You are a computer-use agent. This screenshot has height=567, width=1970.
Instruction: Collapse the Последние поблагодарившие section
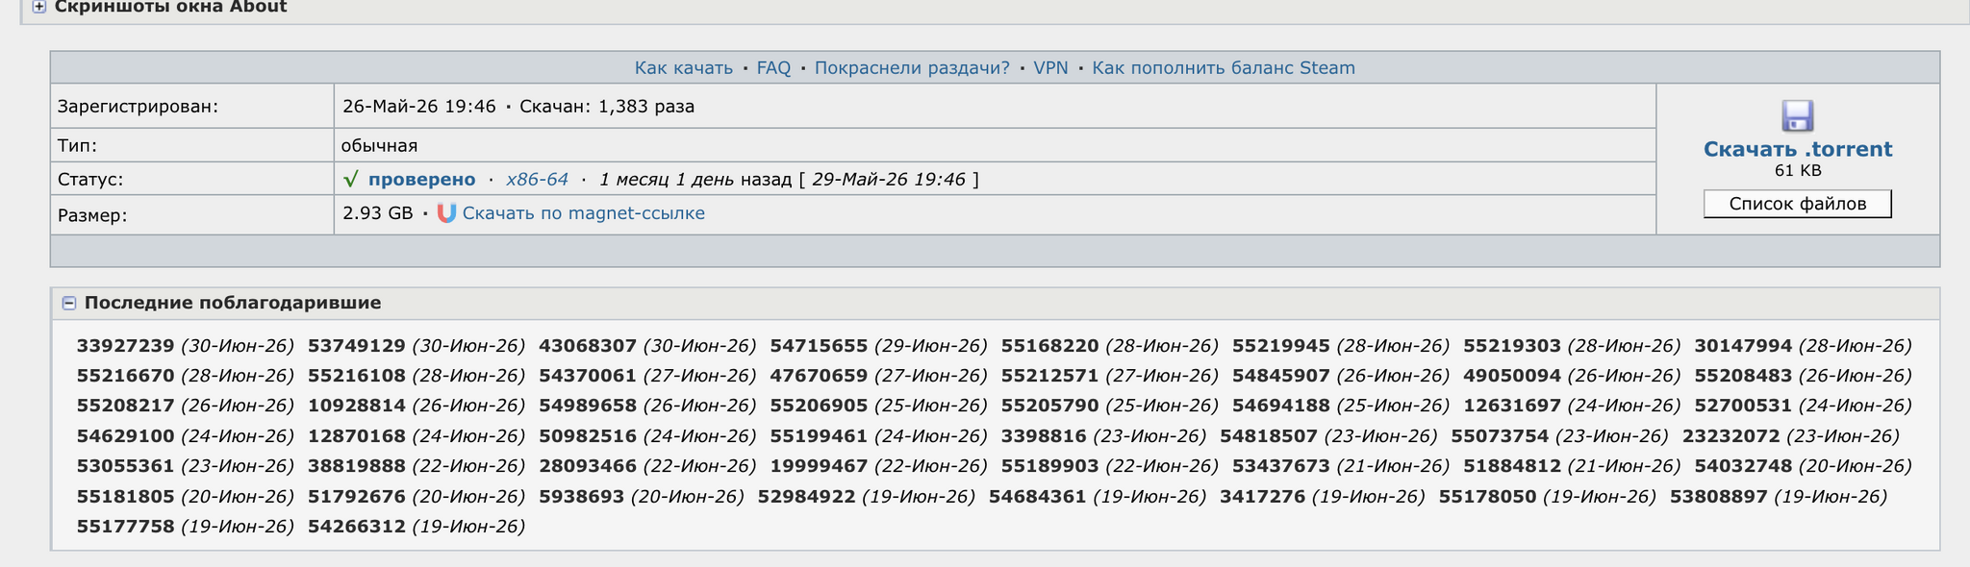69,303
